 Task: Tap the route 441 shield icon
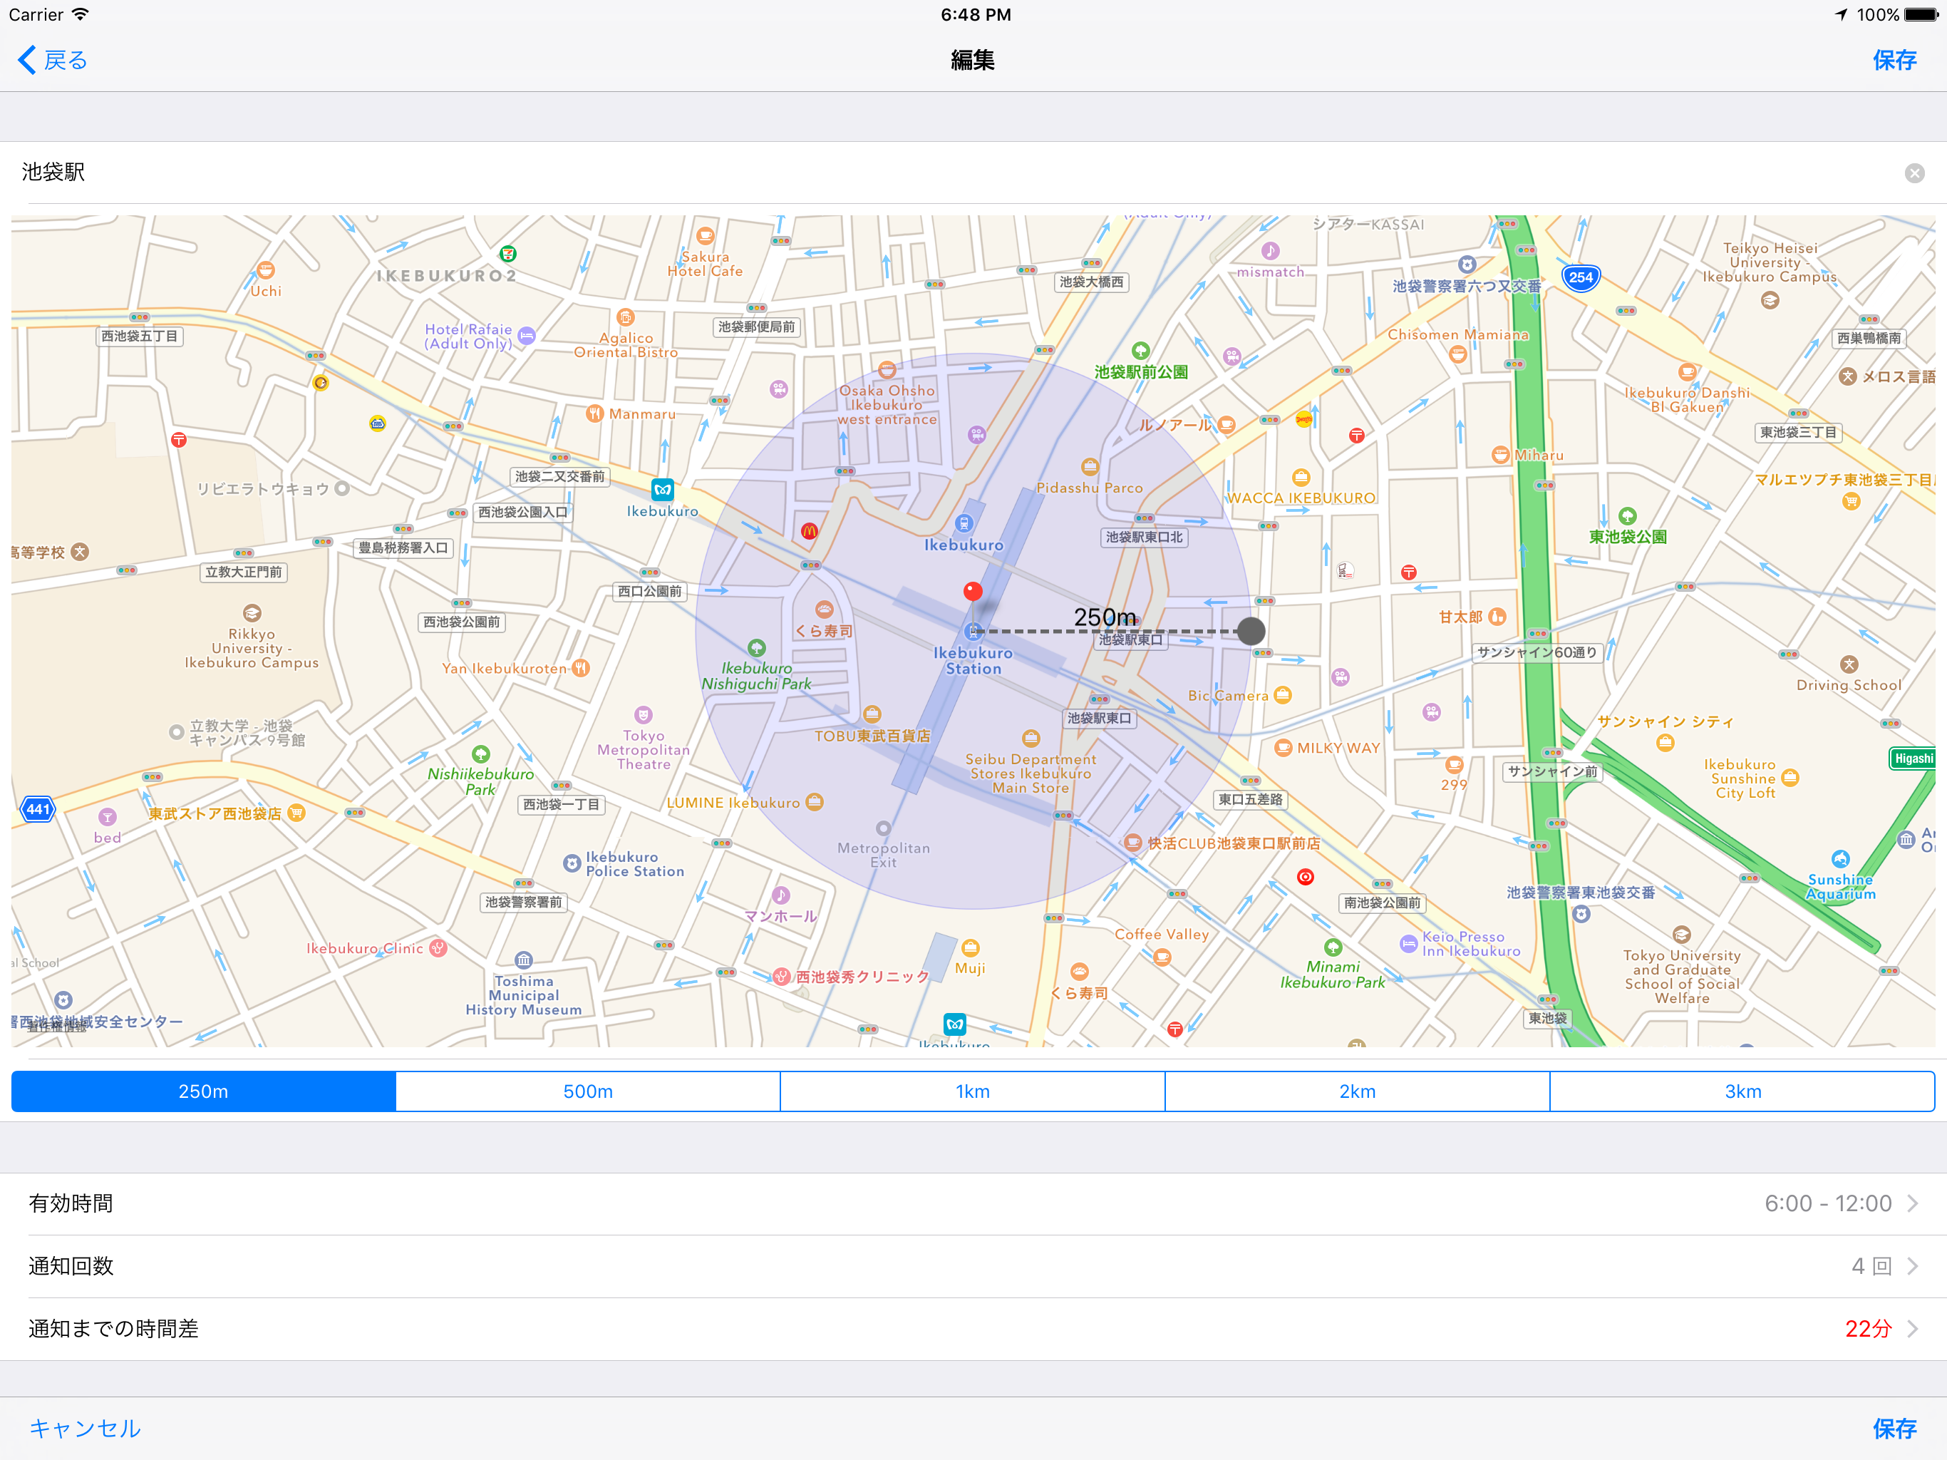[38, 809]
